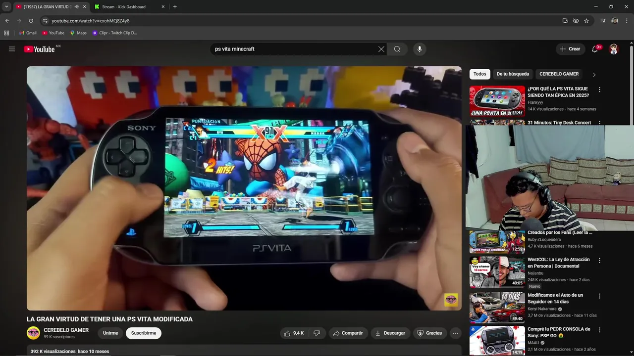
Task: Share the video via Compartir
Action: [348, 333]
